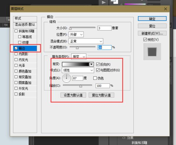Viewport: 176px width, 145px height.
Task: Enable 光泽 checkbox
Action: (x=16, y=66)
